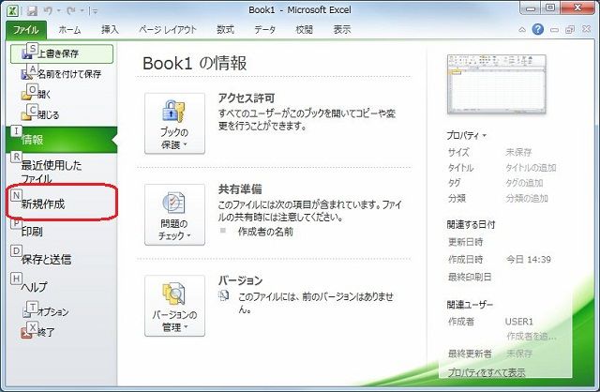Click the Redo icon in quick access toolbar
Viewport: 600px width, 392px height.
(x=71, y=10)
